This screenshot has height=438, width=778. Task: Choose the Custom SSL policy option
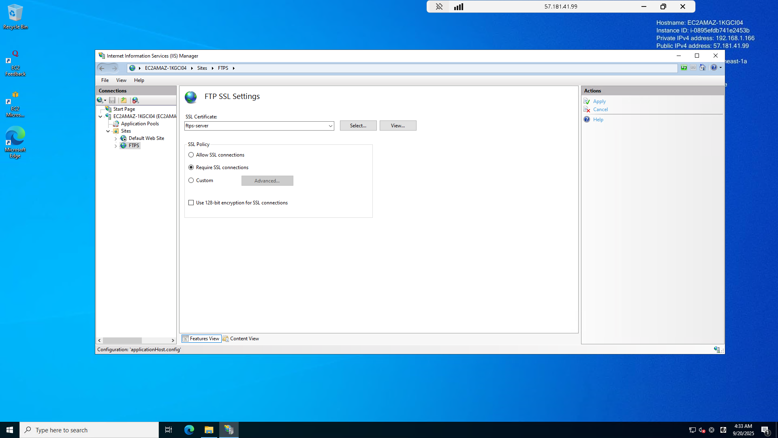191,180
